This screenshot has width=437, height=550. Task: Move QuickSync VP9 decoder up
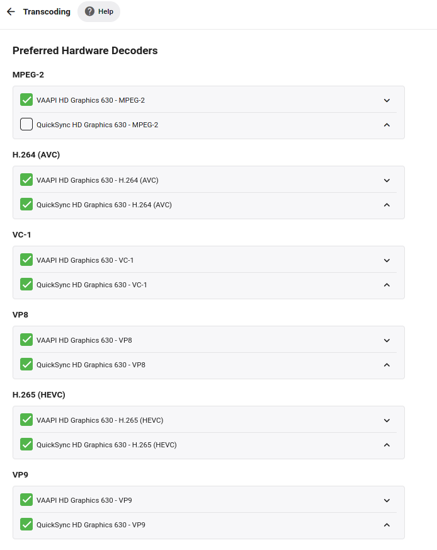387,525
